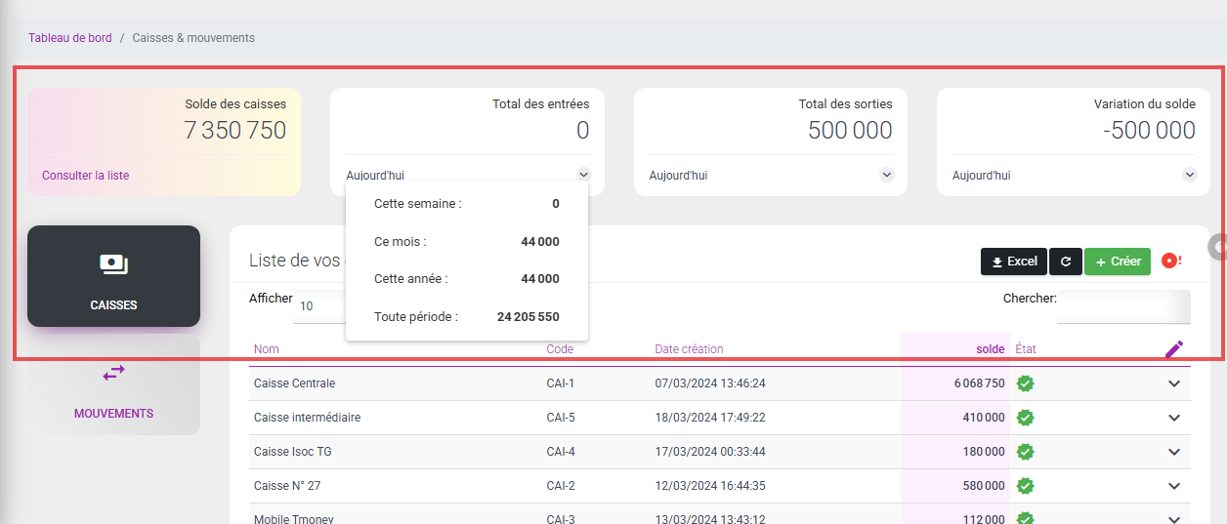1227x524 pixels.
Task: Click the cash icon on Caisses tile
Action: pos(113,264)
